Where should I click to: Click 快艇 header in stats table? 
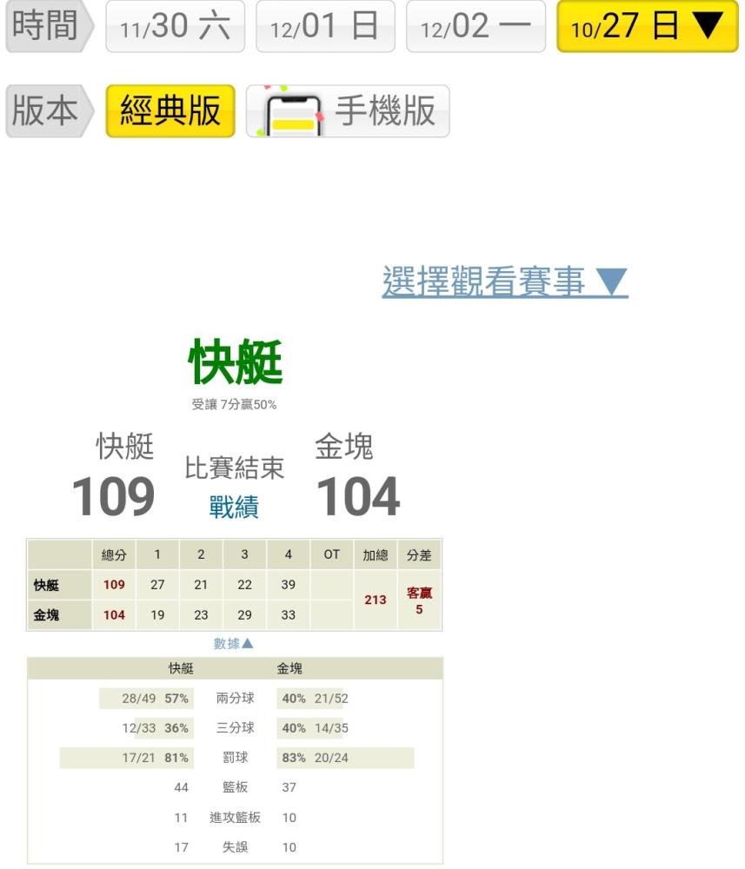tap(181, 668)
